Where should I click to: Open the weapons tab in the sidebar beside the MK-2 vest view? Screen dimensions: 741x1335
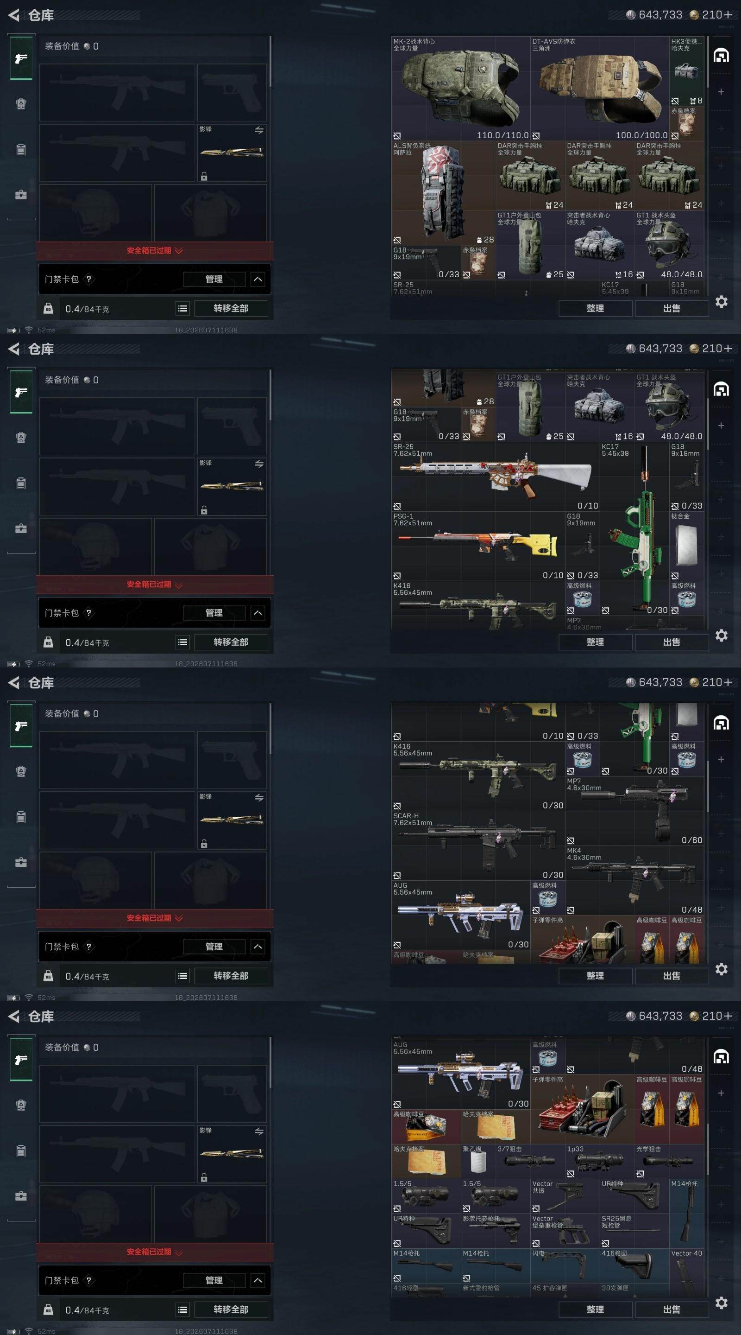(21, 58)
